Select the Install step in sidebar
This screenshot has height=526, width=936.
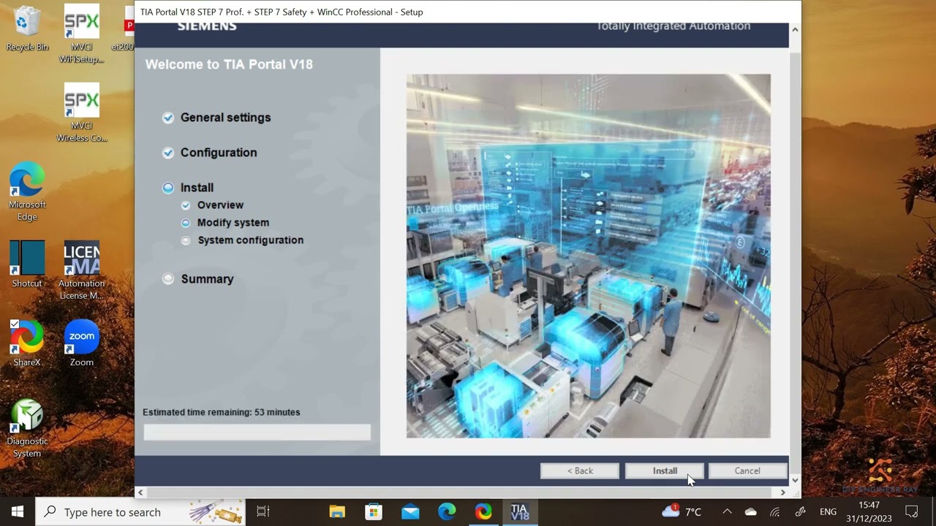point(197,188)
